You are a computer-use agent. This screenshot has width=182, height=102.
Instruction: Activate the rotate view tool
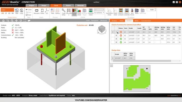click(21, 20)
